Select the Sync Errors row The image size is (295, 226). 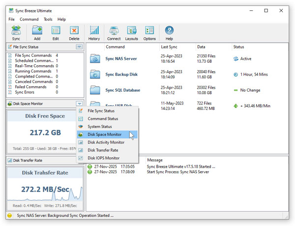(x=45, y=92)
